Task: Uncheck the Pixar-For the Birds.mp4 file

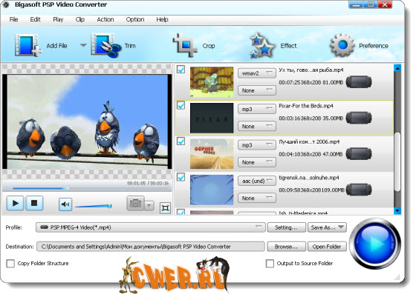Action: coord(181,105)
